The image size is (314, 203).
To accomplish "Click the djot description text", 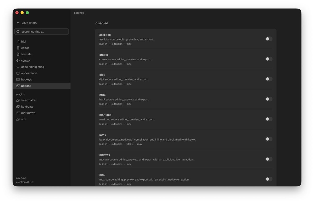I will [124, 79].
